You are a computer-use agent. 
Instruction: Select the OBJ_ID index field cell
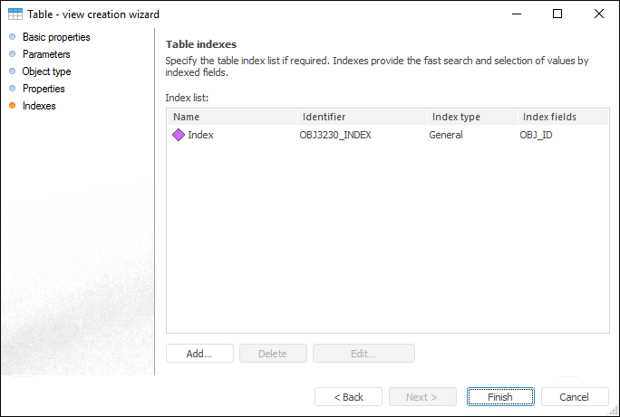[x=537, y=135]
